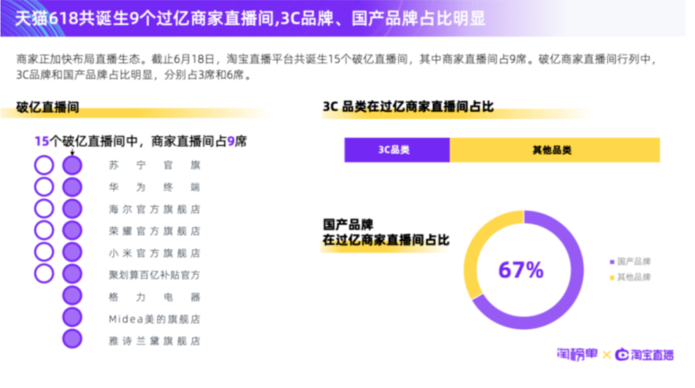695x388 pixels.
Task: Click the filled purple circle beside 华为终端
Action: (x=72, y=187)
